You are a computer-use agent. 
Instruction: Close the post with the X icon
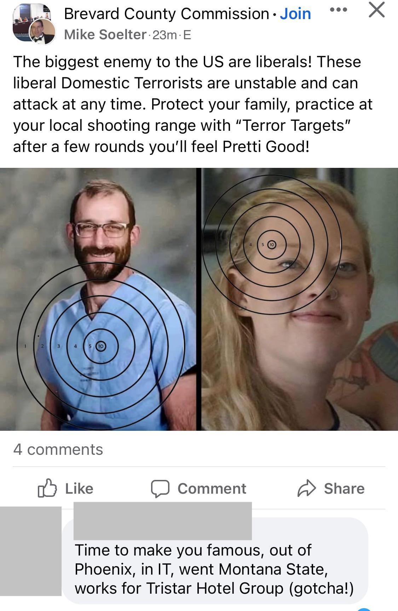click(376, 10)
